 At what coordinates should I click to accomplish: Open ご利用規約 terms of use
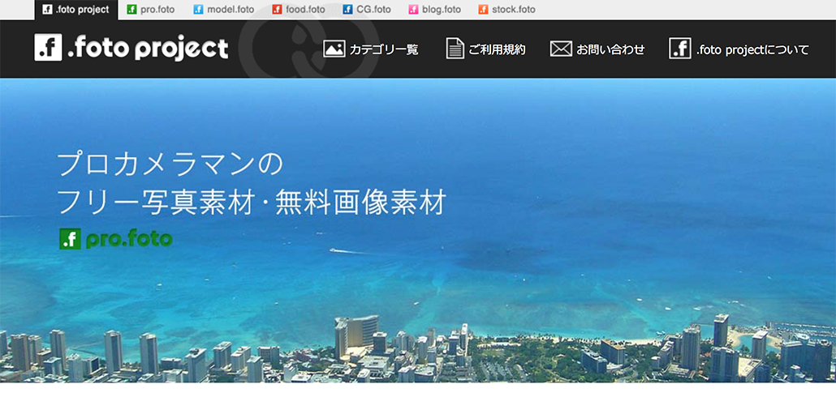pos(497,49)
